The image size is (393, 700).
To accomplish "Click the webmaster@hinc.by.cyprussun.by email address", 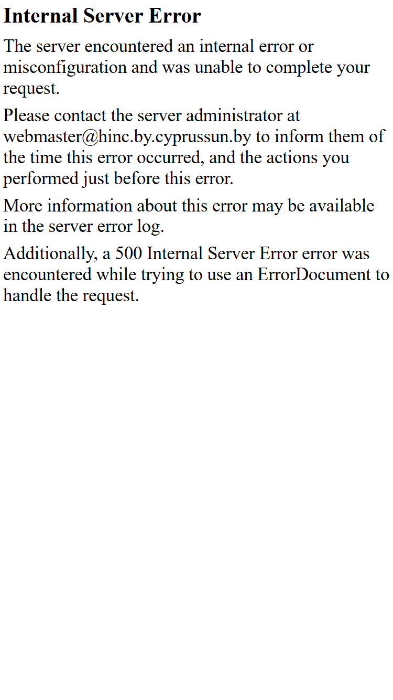I will click(x=127, y=137).
